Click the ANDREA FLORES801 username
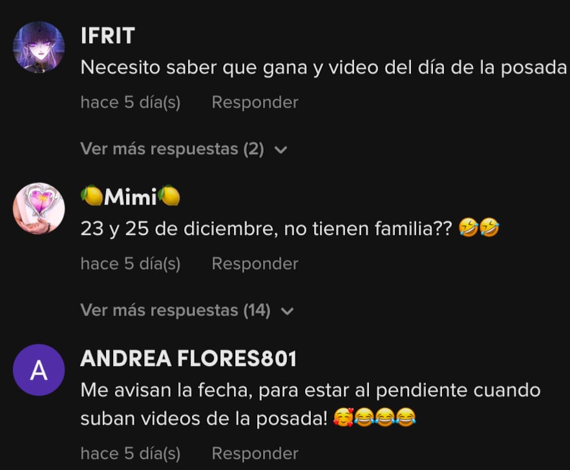 189,358
